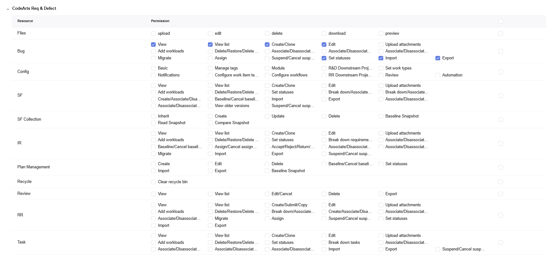
Task: Enable Set statuses in the SF row
Action: [x=267, y=92]
